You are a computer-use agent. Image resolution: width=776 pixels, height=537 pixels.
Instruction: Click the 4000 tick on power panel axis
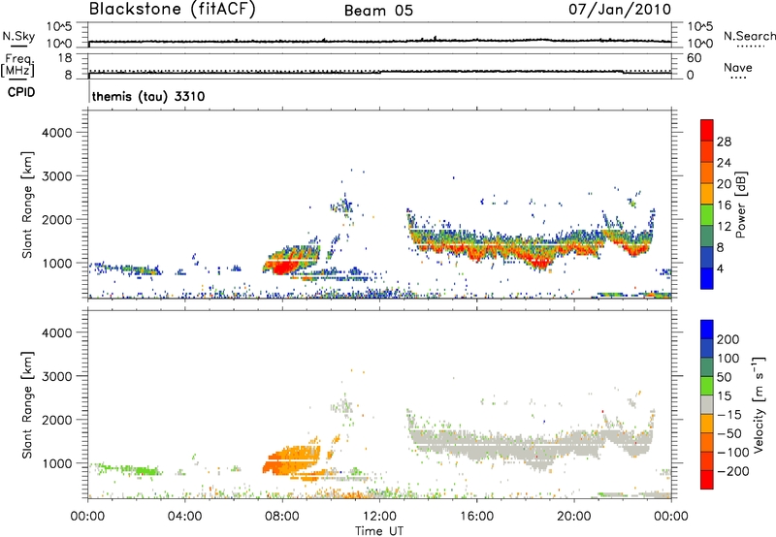pyautogui.click(x=57, y=133)
